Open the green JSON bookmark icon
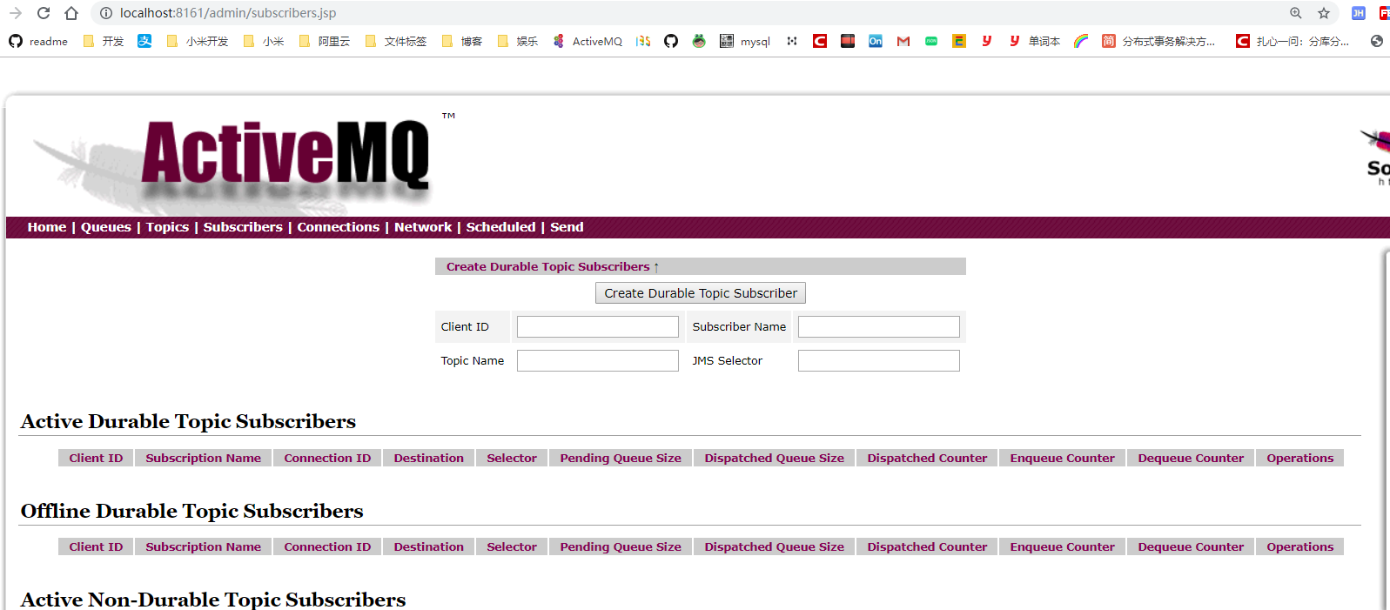Viewport: 1390px width, 610px height. 931,41
